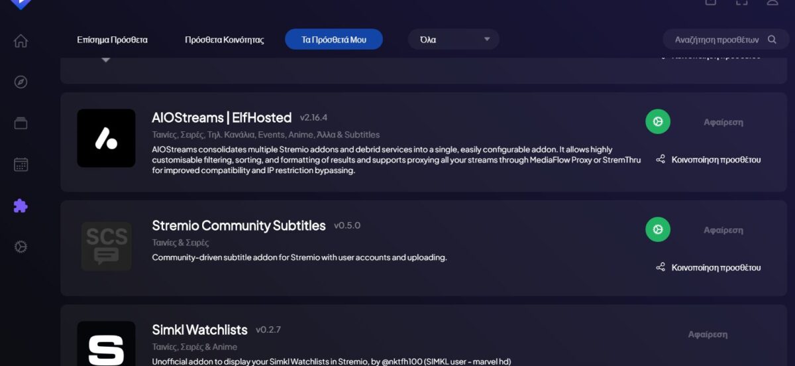
Task: Configure Stremio Community Subtitles green gear
Action: 658,229
